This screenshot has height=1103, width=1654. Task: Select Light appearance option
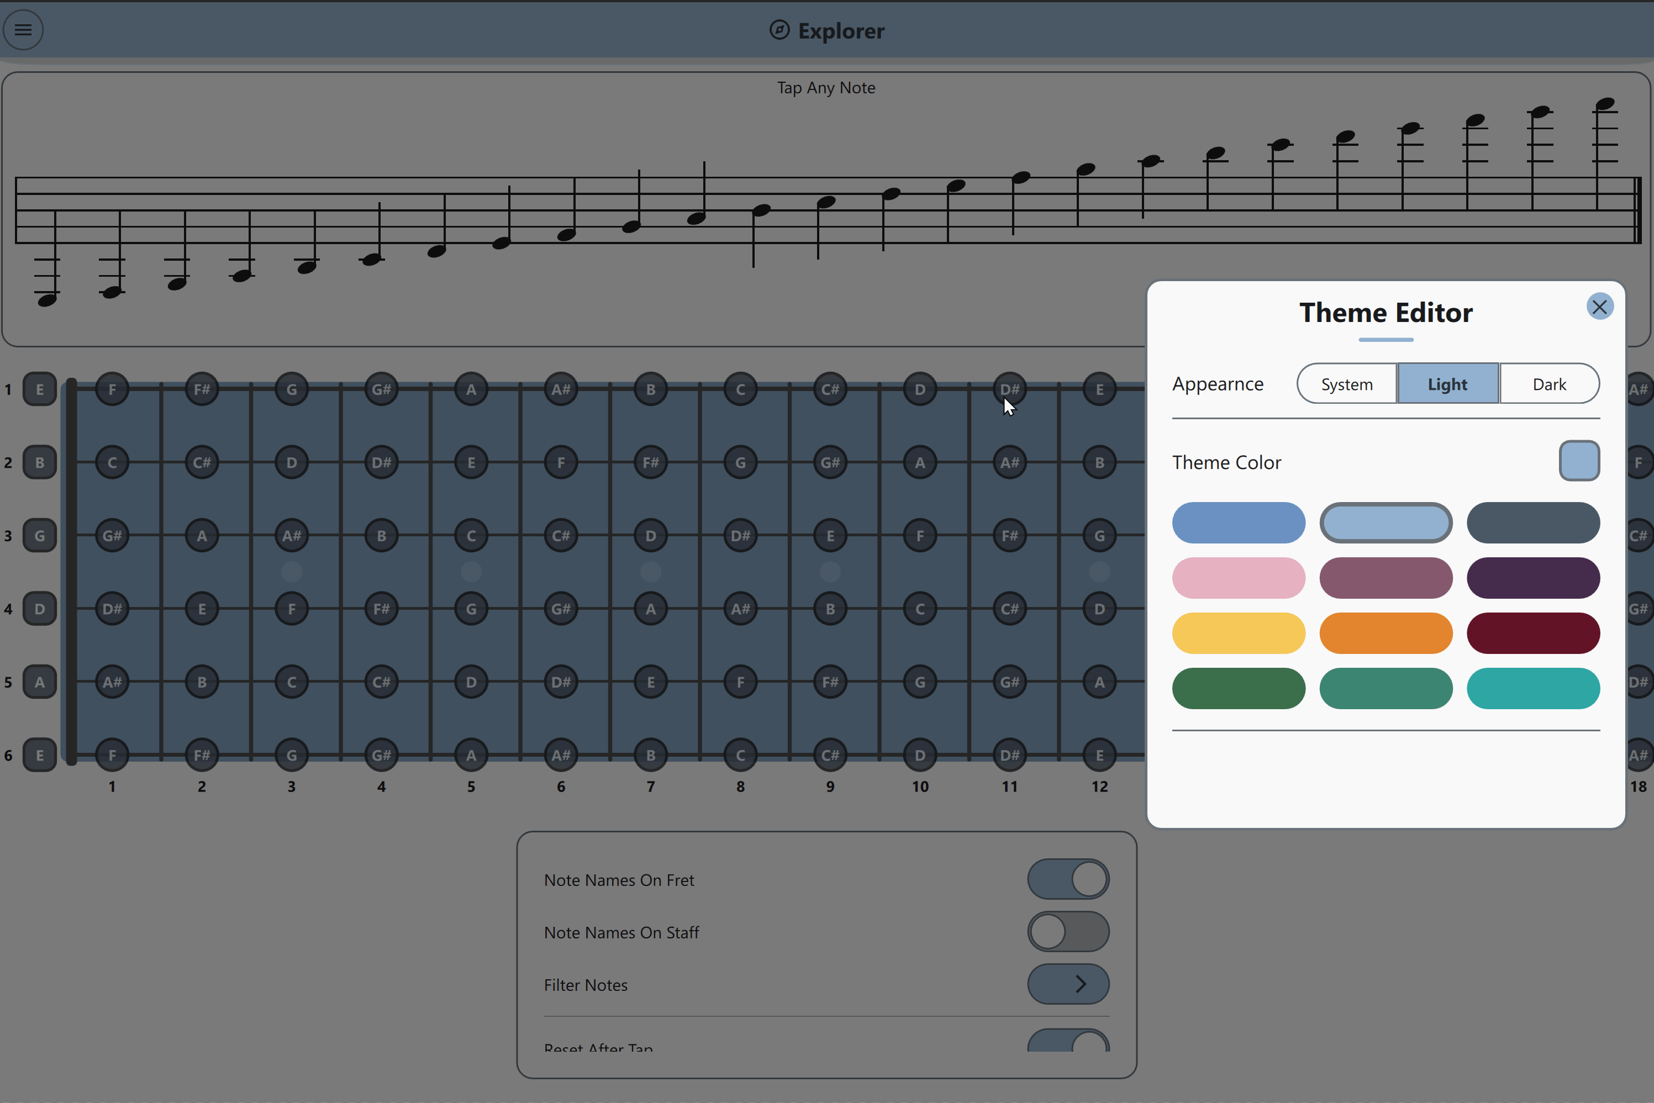coord(1448,384)
